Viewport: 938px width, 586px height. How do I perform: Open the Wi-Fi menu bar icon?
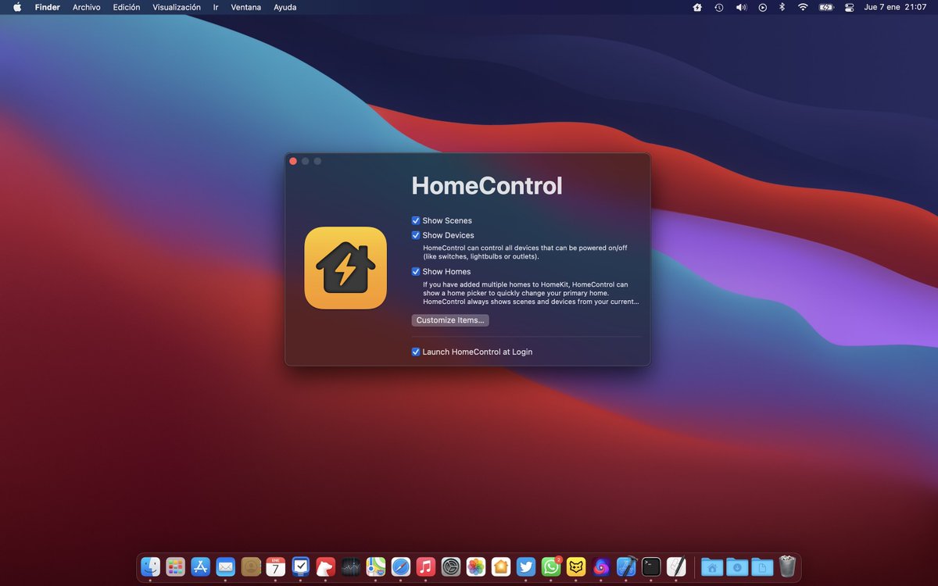tap(803, 7)
